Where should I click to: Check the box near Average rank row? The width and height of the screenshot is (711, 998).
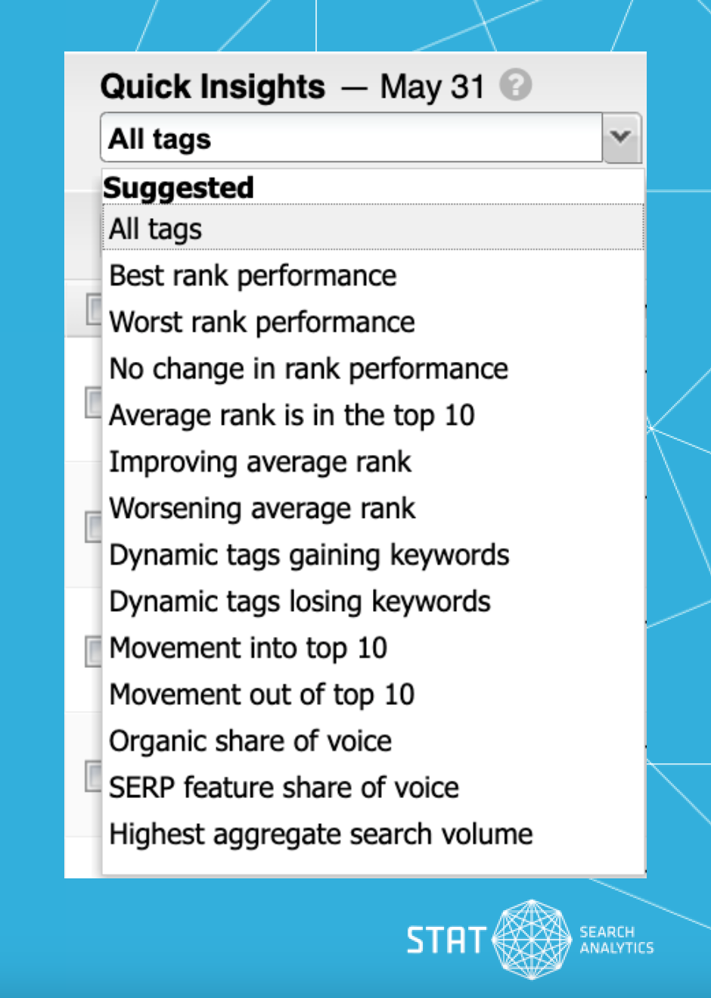click(91, 404)
